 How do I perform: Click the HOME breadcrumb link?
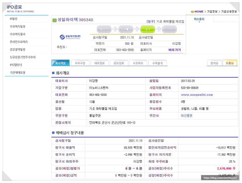coord(199,12)
